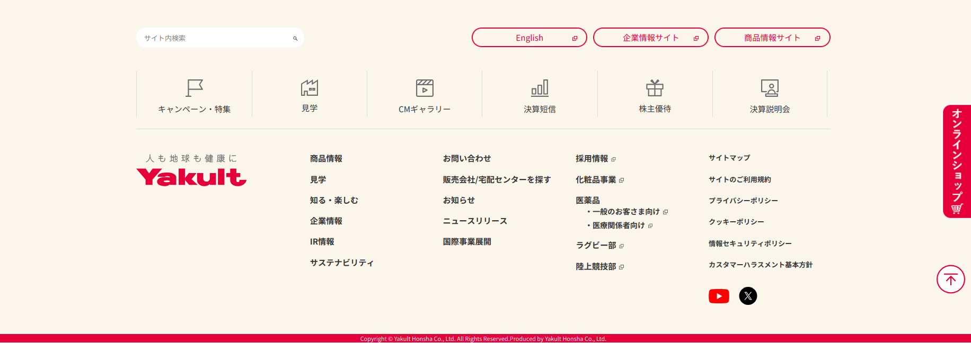The image size is (971, 343).
Task: Click the search magnifier icon
Action: 295,38
